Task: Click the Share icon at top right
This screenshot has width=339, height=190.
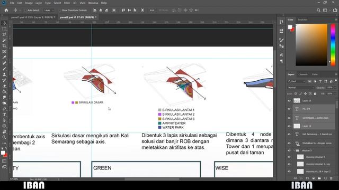Action: pyautogui.click(x=335, y=10)
